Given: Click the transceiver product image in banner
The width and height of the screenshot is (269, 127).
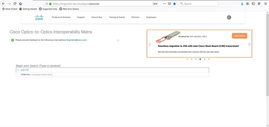Looking at the screenshot, I should (168, 37).
